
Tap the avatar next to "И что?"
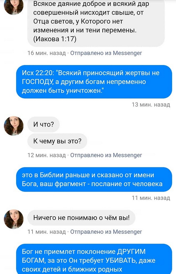[x=13, y=126]
